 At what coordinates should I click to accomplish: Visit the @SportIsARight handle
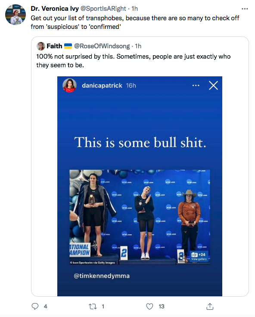coord(103,9)
